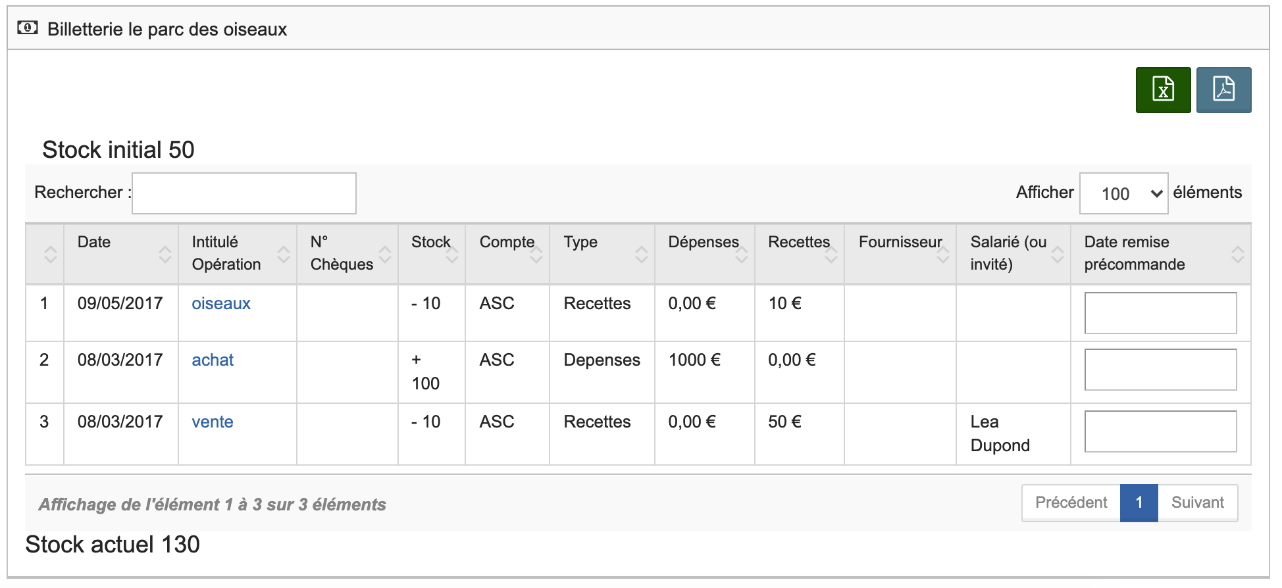Click the Rechercher search field
This screenshot has width=1282, height=588.
(x=244, y=193)
